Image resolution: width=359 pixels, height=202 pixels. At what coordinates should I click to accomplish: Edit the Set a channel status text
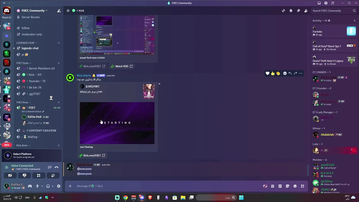(33, 111)
